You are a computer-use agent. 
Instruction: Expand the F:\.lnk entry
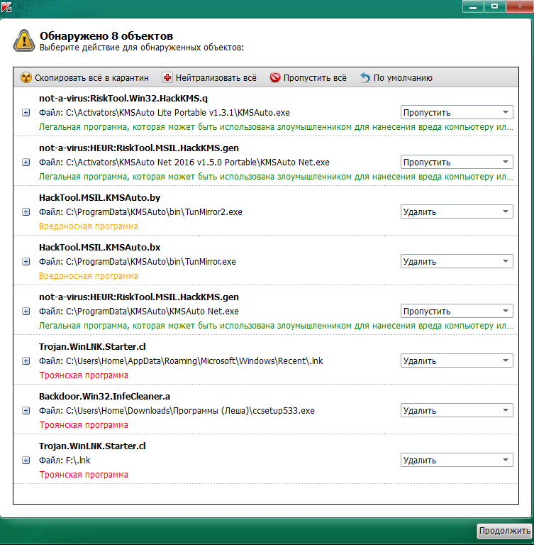point(26,461)
